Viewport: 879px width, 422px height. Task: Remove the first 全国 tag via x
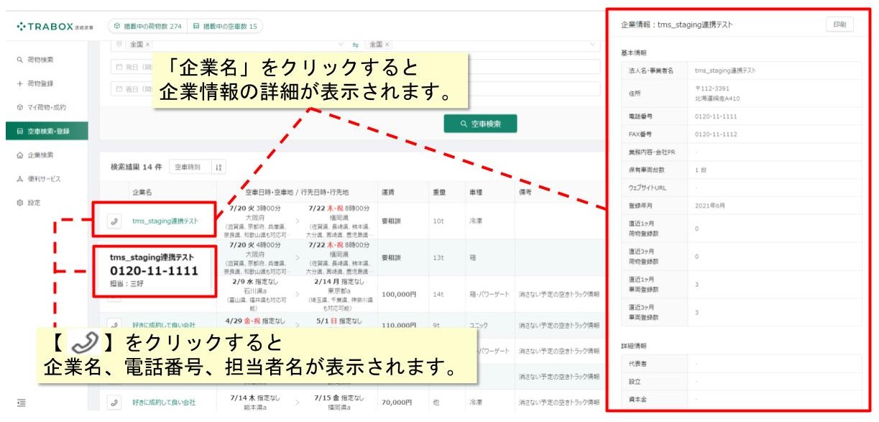(148, 45)
